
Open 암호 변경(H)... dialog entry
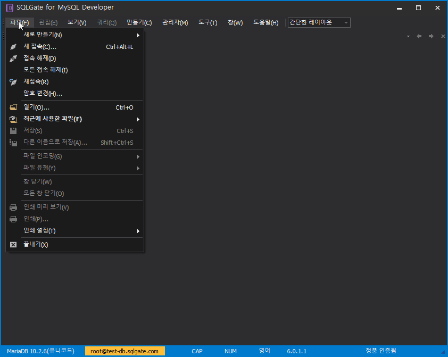(x=74, y=94)
